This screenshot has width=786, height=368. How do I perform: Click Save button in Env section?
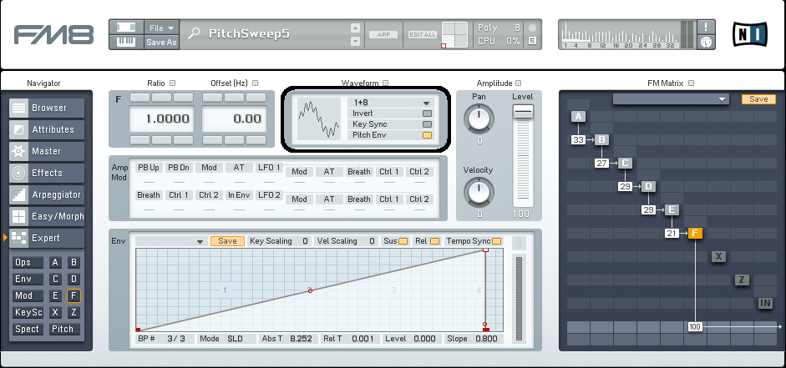pyautogui.click(x=227, y=241)
